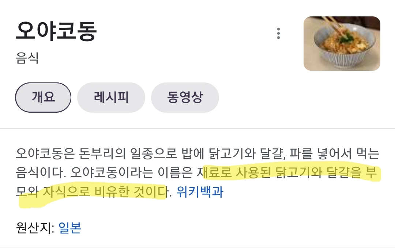Click the phrase 파를 넣어서 먹는
This screenshot has height=248, width=395.
point(334,154)
